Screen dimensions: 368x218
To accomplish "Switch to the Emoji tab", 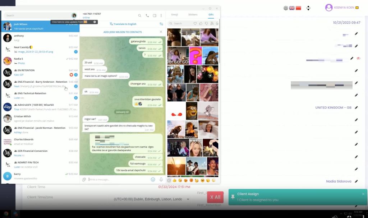I will pyautogui.click(x=175, y=15).
